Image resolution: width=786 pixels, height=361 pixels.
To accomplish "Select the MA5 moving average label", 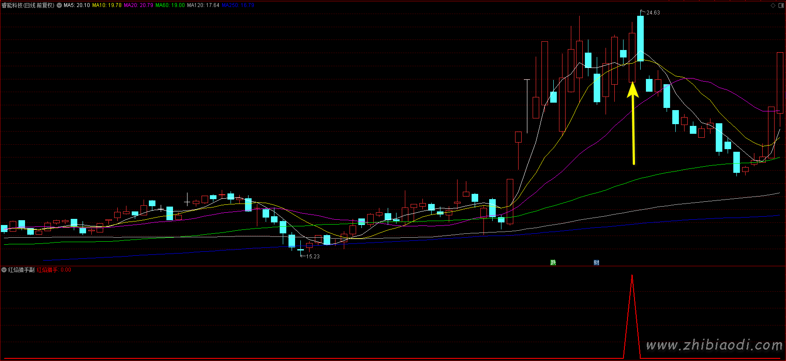I will (77, 5).
